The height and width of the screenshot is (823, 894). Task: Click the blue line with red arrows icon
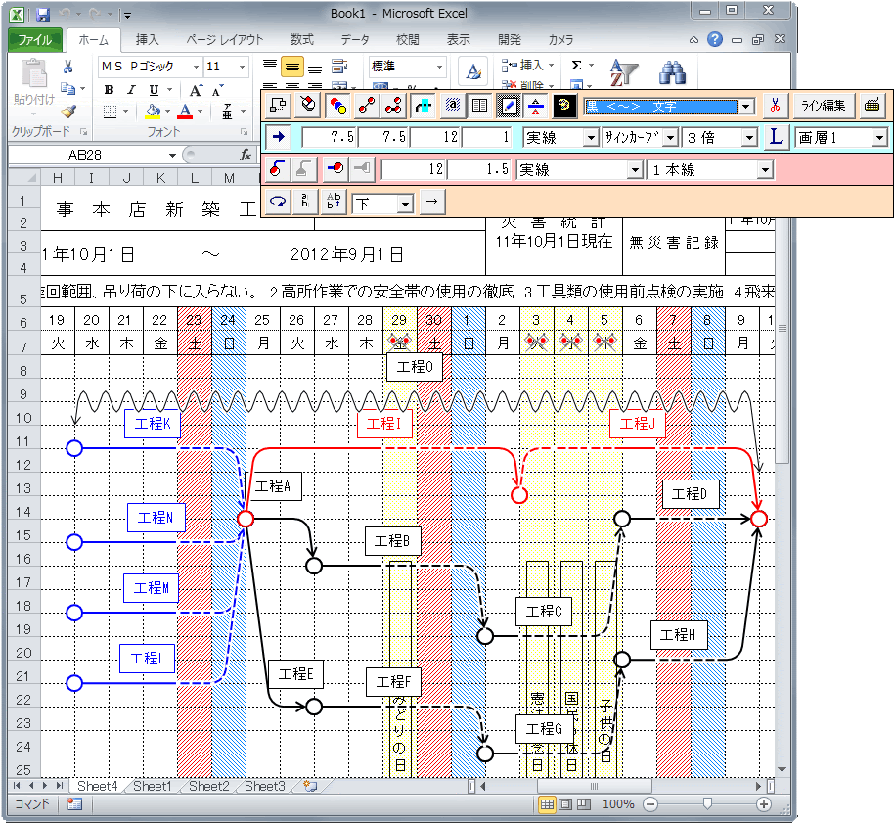point(536,105)
